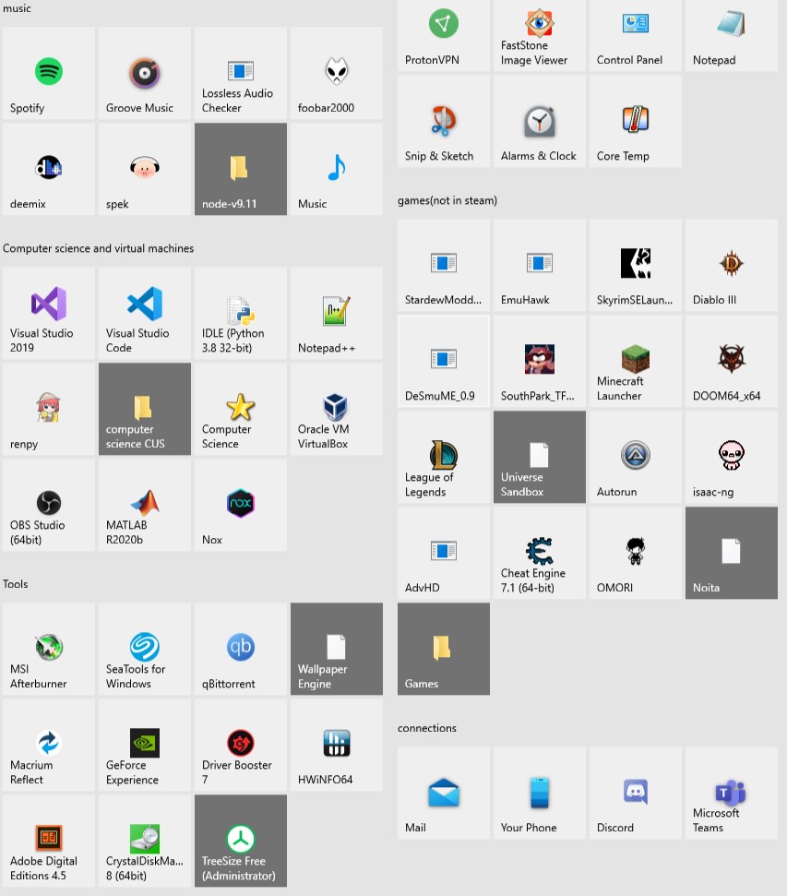Launch Macrium Reflect
The height and width of the screenshot is (896, 787).
(49, 746)
